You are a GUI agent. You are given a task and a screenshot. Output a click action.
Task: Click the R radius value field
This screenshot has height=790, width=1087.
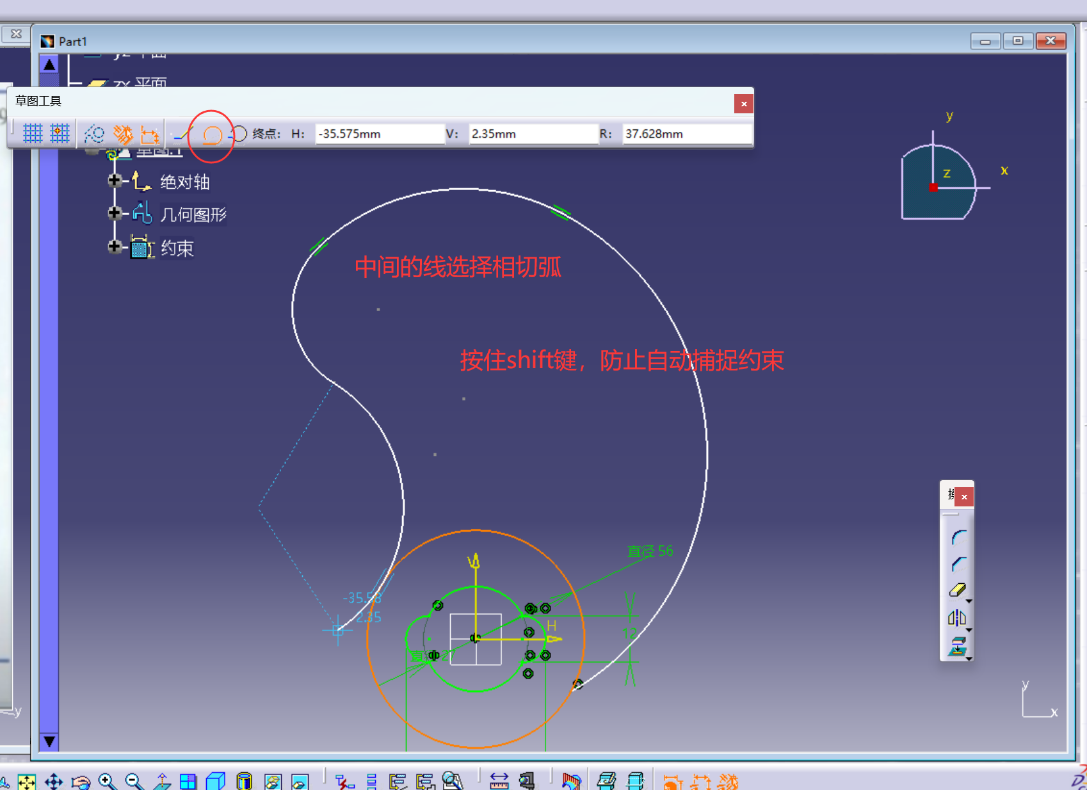pos(688,134)
